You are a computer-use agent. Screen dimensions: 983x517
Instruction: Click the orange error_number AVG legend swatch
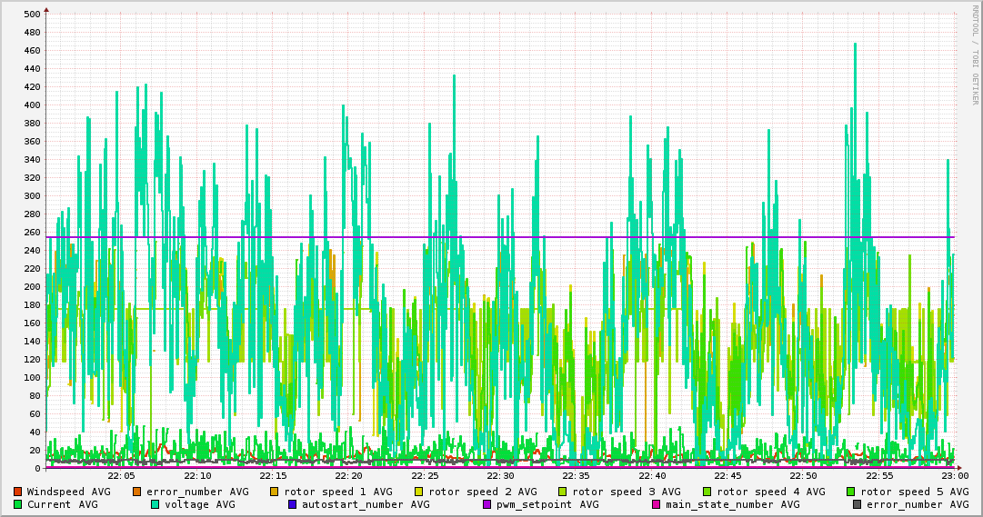pos(137,492)
